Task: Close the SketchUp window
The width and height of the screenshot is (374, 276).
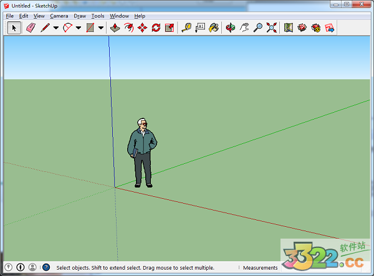Action: [362, 4]
